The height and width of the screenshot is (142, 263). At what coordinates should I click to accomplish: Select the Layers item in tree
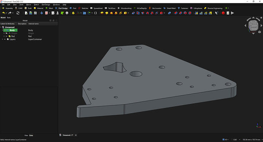13,39
